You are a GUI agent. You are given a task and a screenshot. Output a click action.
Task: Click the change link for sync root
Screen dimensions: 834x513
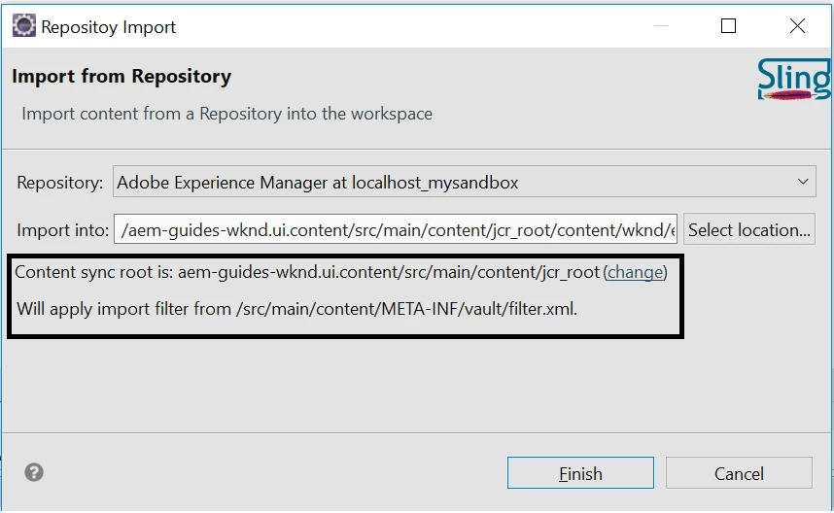pyautogui.click(x=635, y=272)
